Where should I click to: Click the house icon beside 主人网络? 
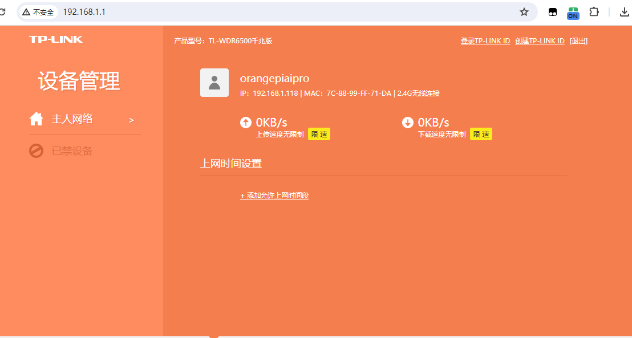point(37,119)
